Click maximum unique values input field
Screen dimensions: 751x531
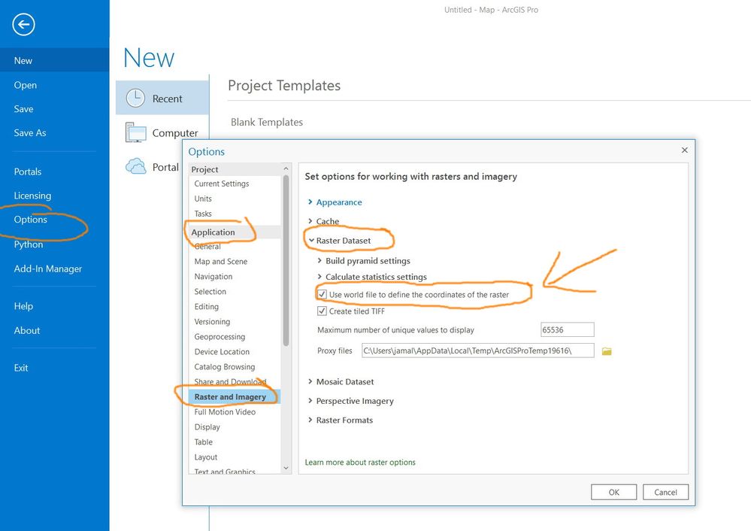coord(567,329)
